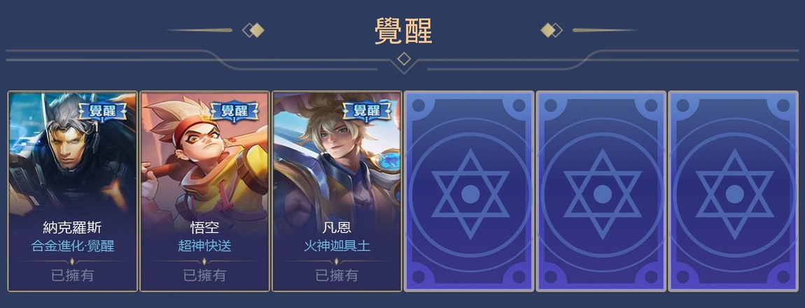Click the 覺醒 badge on 凡恩 card
805x308 pixels.
(x=367, y=110)
